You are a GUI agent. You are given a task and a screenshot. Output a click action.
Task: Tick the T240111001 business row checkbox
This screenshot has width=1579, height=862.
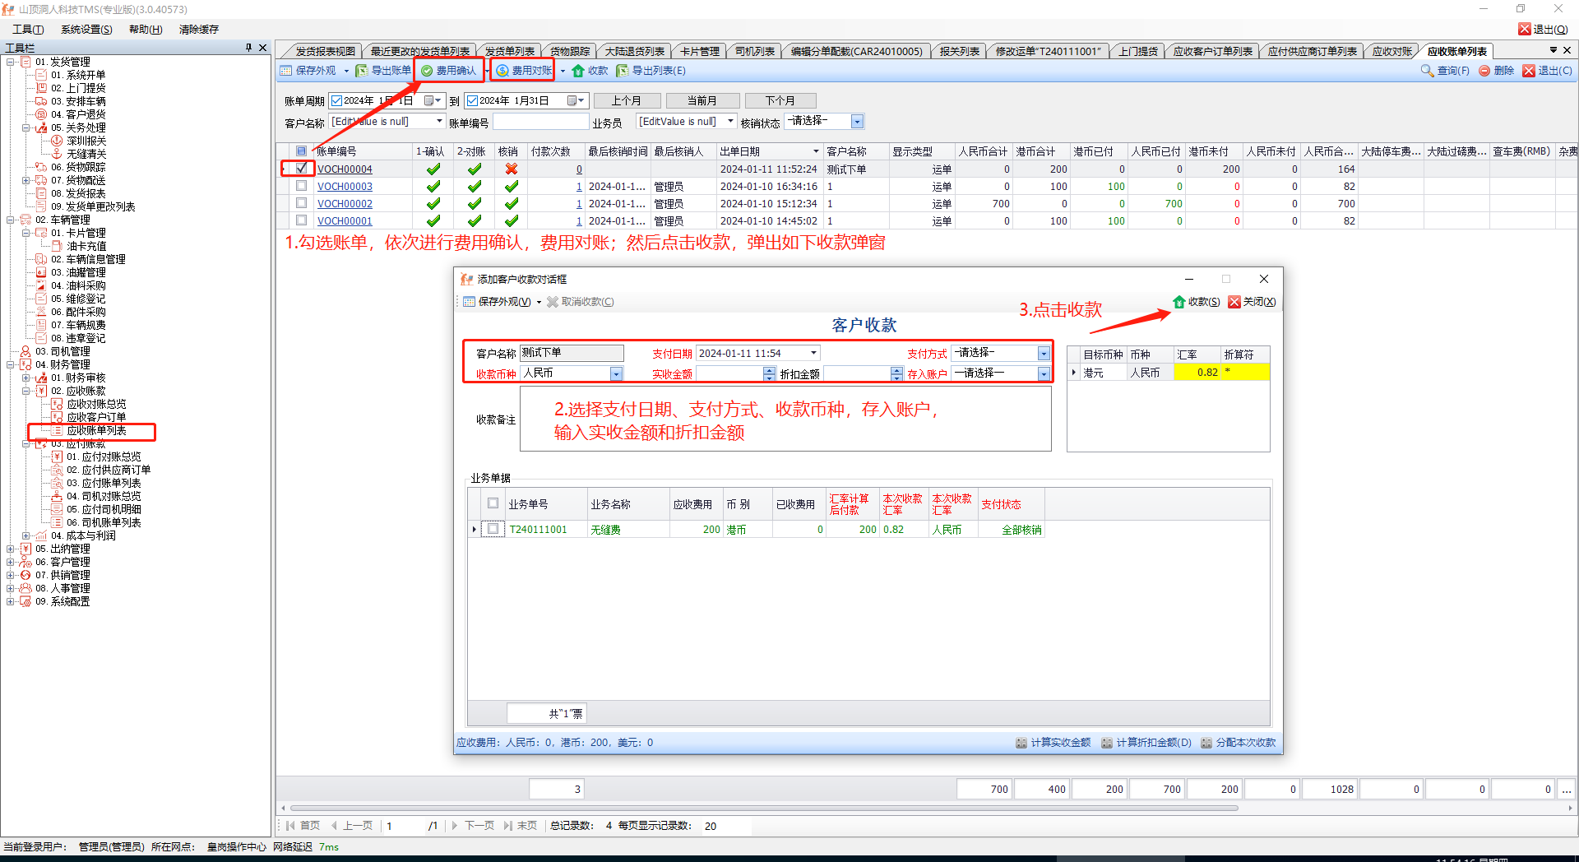coord(493,529)
